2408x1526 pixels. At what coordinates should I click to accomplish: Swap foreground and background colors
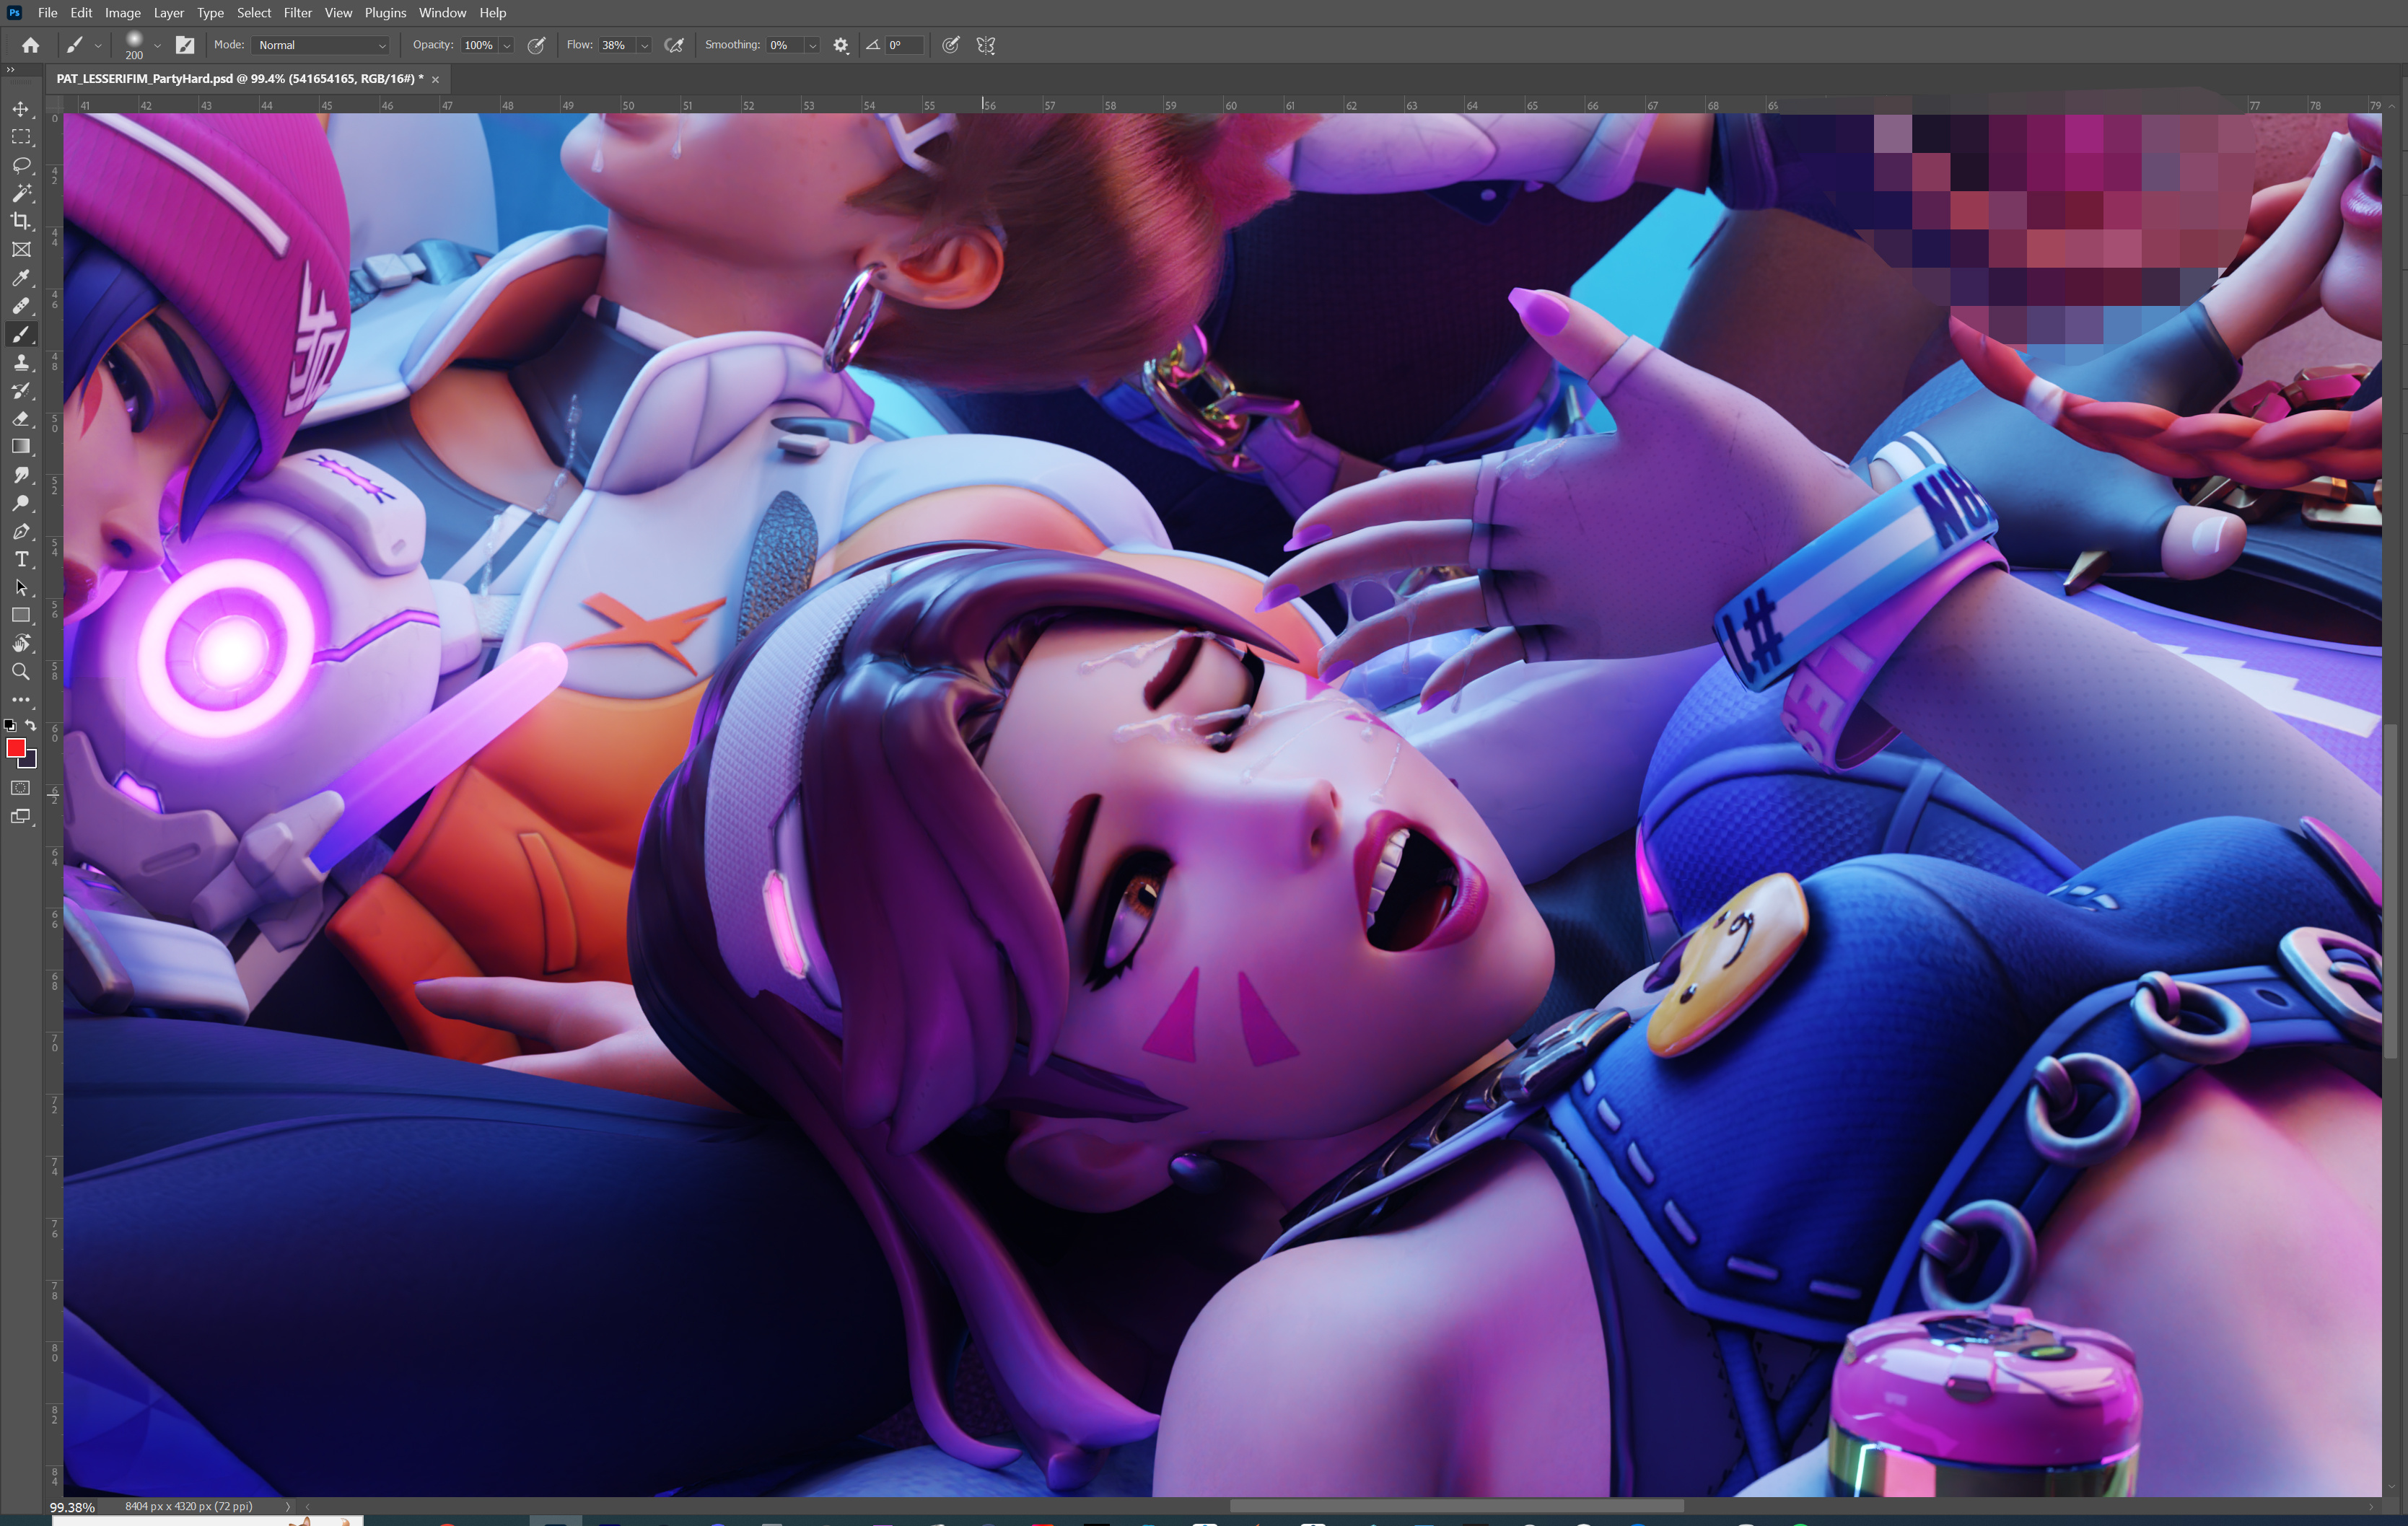tap(31, 725)
